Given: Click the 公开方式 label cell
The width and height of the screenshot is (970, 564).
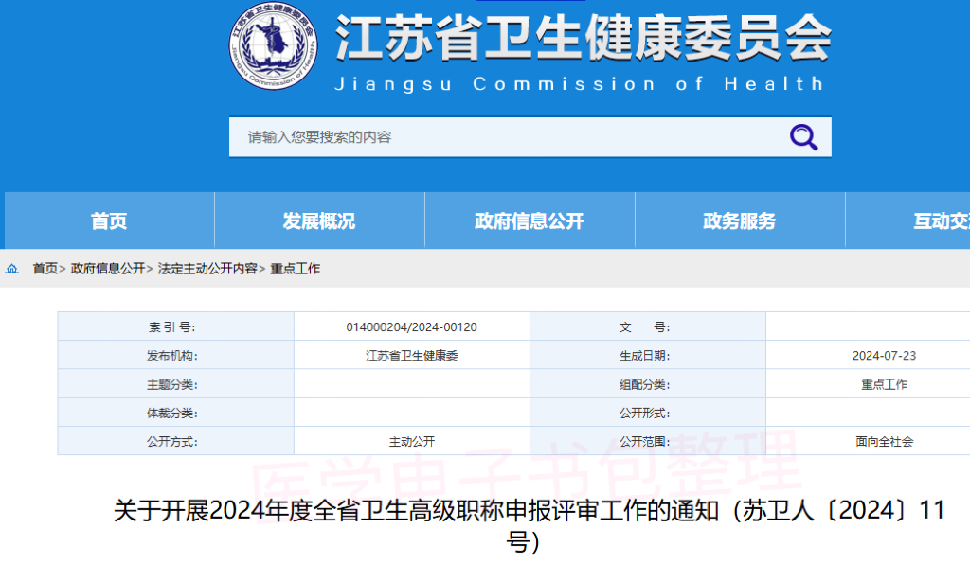Looking at the screenshot, I should [x=175, y=441].
